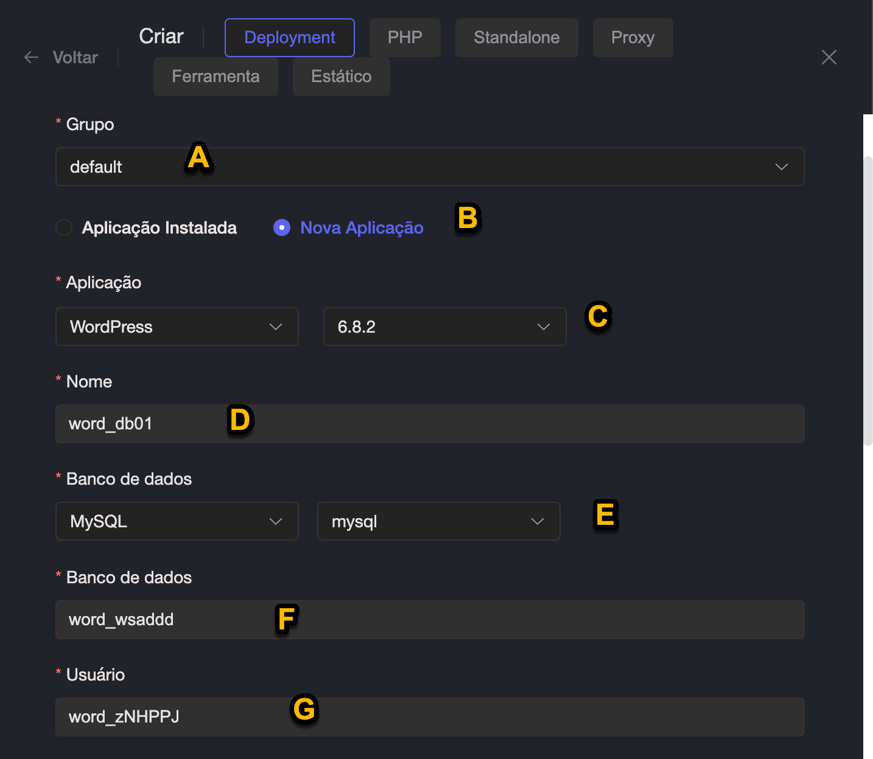
Task: Select the PHP tab
Action: [405, 38]
